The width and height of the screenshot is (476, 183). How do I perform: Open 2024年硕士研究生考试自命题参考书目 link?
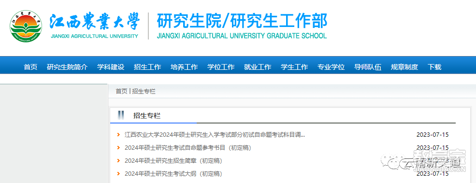pos(188,148)
